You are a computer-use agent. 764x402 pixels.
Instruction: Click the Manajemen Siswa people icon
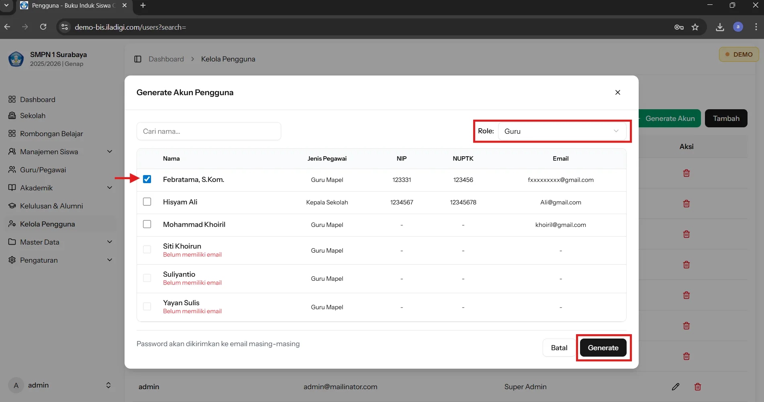[x=12, y=151]
